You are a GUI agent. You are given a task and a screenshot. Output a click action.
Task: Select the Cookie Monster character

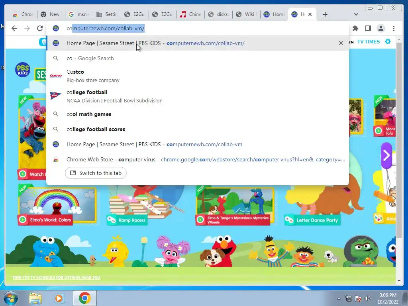(x=48, y=251)
